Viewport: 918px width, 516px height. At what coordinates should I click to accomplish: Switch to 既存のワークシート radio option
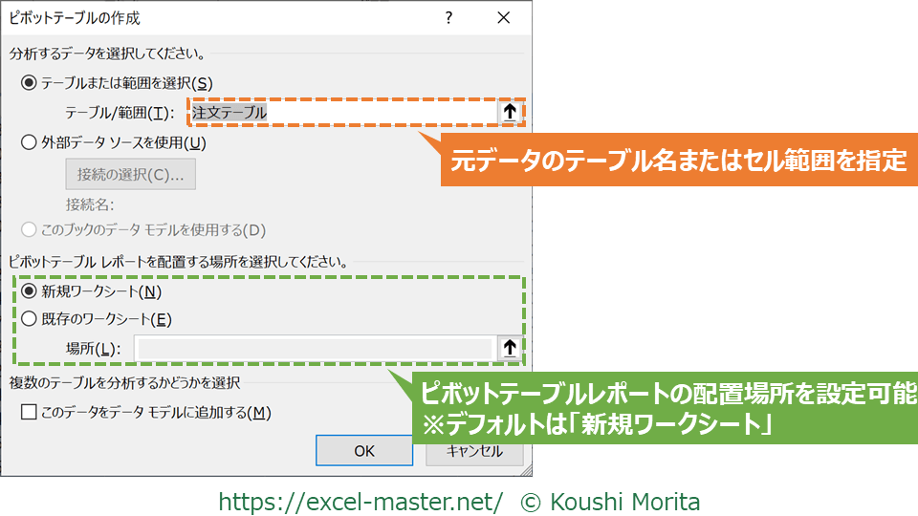click(x=29, y=319)
